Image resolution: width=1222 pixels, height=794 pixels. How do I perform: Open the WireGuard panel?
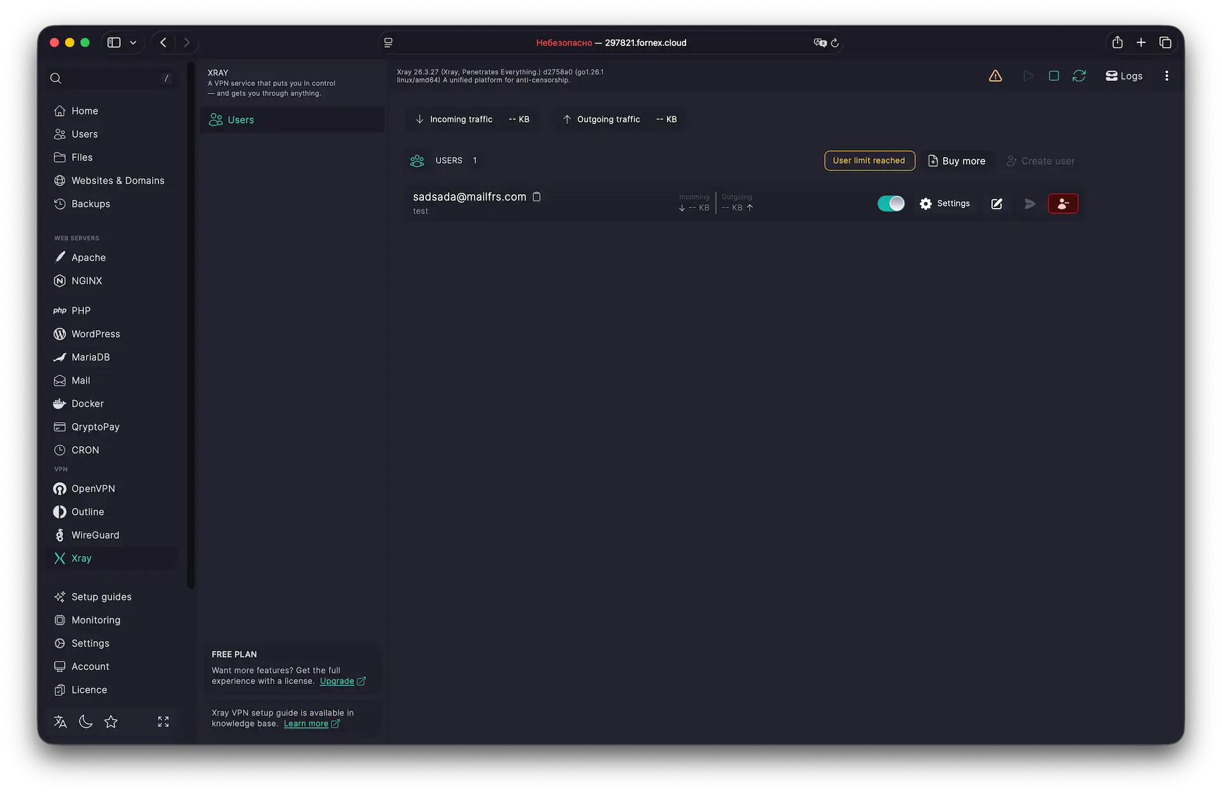click(95, 535)
